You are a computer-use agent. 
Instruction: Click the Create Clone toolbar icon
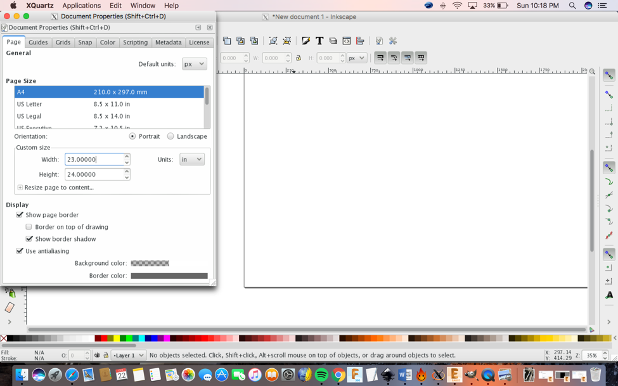pos(240,41)
